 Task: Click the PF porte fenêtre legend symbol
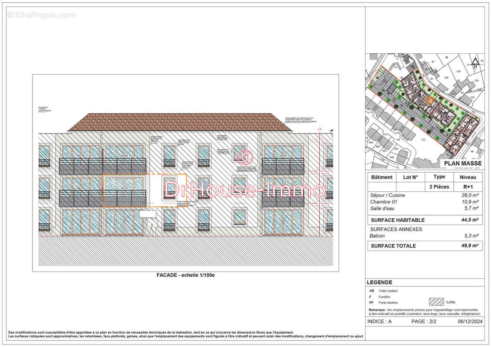371,302
